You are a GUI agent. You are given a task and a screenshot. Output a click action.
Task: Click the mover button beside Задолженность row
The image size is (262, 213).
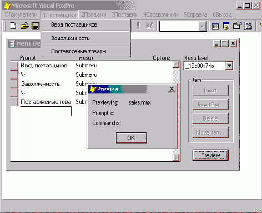(x=14, y=84)
